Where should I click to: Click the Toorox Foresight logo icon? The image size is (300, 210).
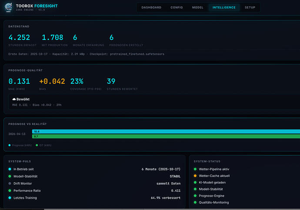coord(8,7)
